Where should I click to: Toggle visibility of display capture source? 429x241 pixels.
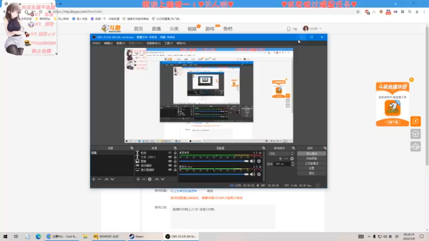170,170
